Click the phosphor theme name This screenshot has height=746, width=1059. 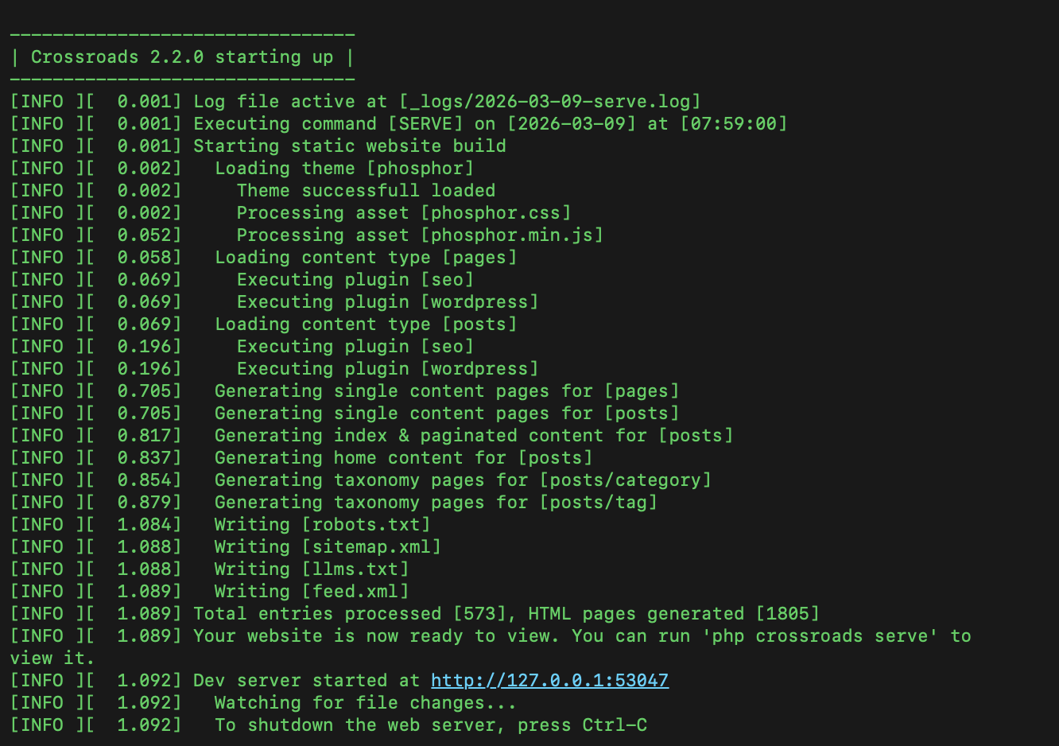point(420,169)
